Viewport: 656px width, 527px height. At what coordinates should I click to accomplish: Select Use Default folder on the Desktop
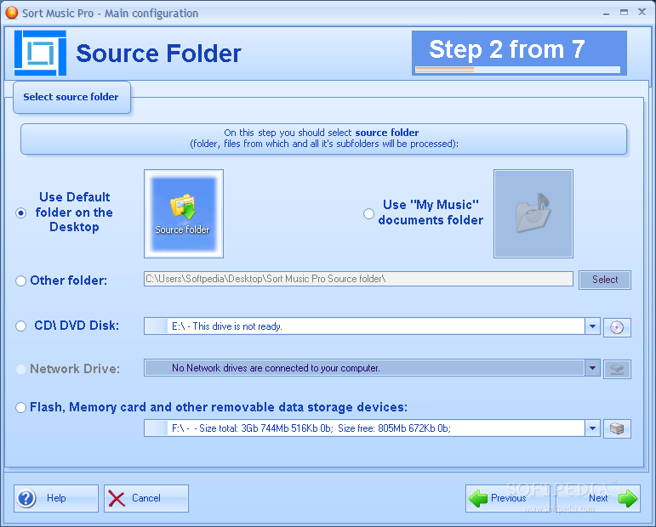(x=21, y=213)
